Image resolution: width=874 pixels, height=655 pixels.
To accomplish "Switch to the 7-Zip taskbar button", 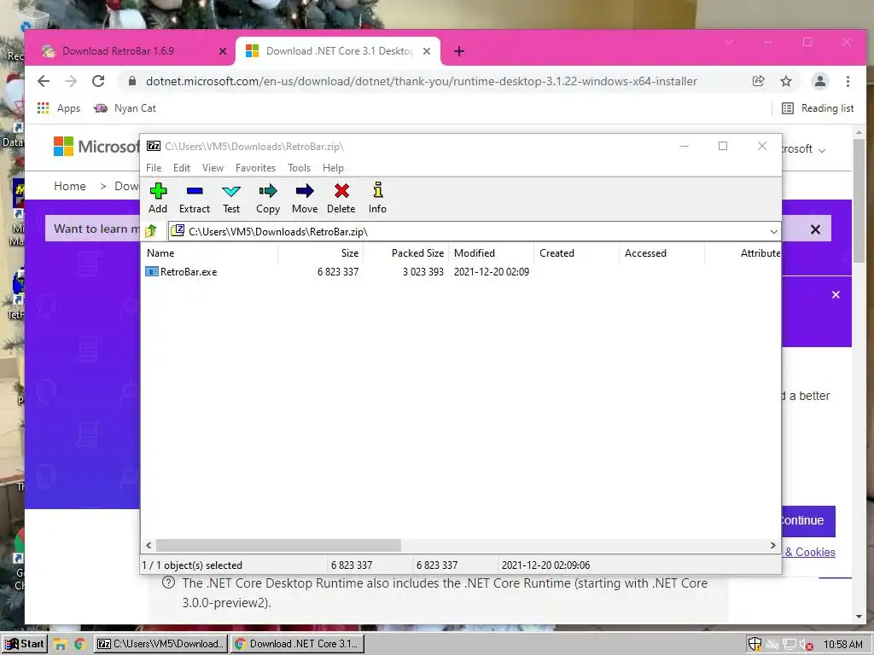I will coord(161,644).
